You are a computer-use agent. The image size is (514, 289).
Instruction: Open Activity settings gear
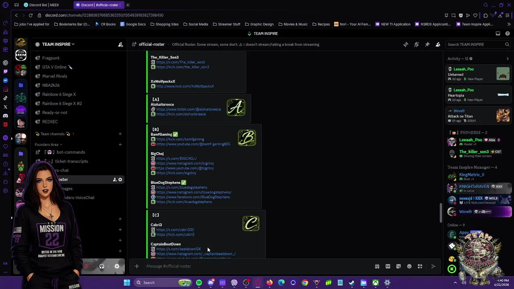[471, 59]
